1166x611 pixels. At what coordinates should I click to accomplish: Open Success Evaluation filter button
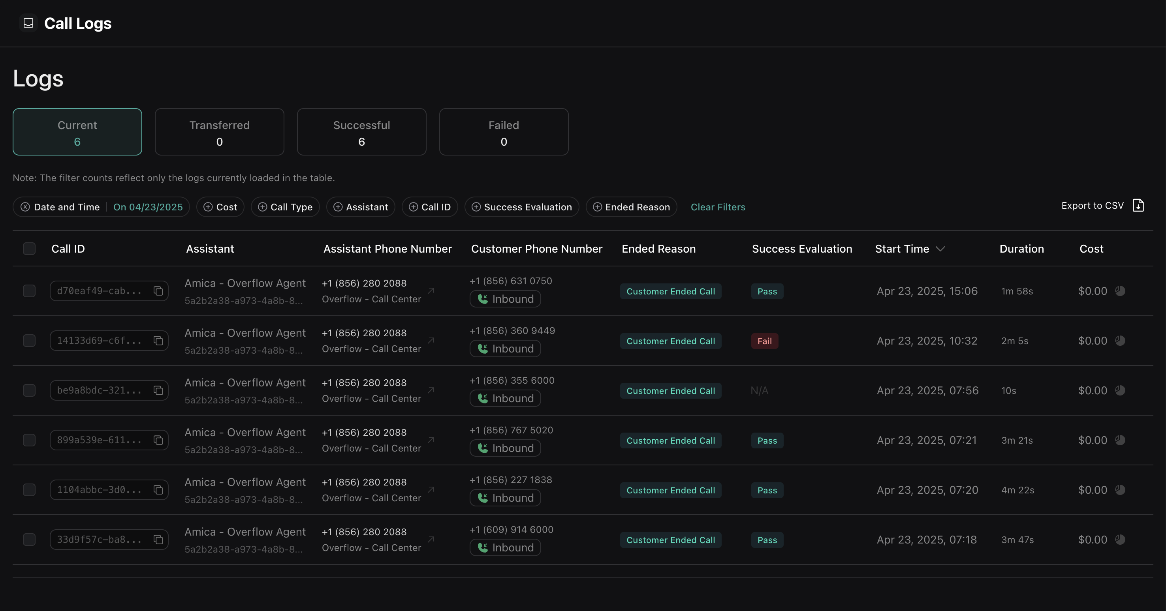click(x=521, y=207)
